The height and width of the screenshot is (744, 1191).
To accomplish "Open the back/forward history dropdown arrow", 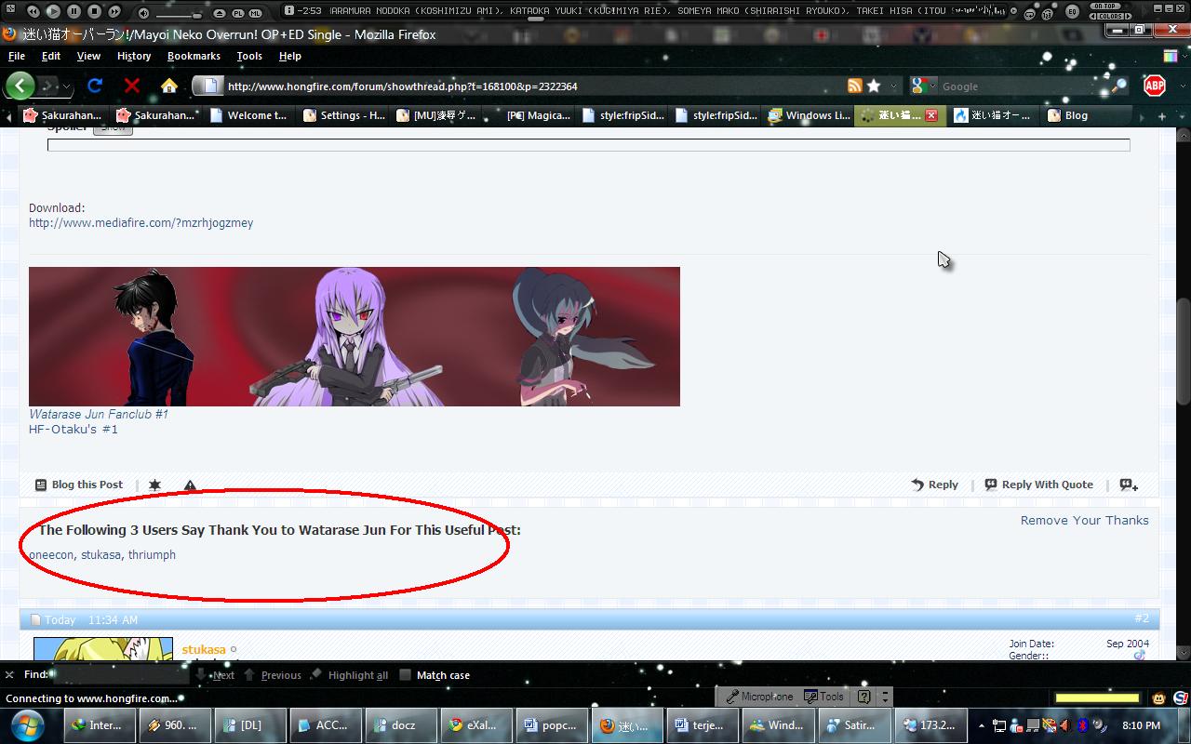I will pos(67,86).
